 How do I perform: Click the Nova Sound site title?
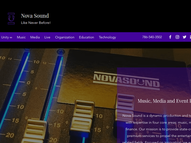pyautogui.click(x=35, y=16)
